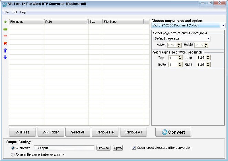Select the Customize output radio button
Image resolution: width=228 pixels, height=161 pixels.
point(13,148)
